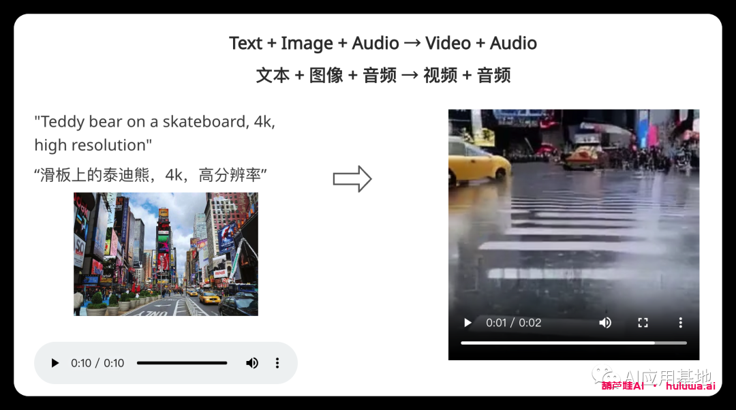Select the "Teddy bear on a skateboard" prompt text
The height and width of the screenshot is (410, 736).
[x=155, y=133]
